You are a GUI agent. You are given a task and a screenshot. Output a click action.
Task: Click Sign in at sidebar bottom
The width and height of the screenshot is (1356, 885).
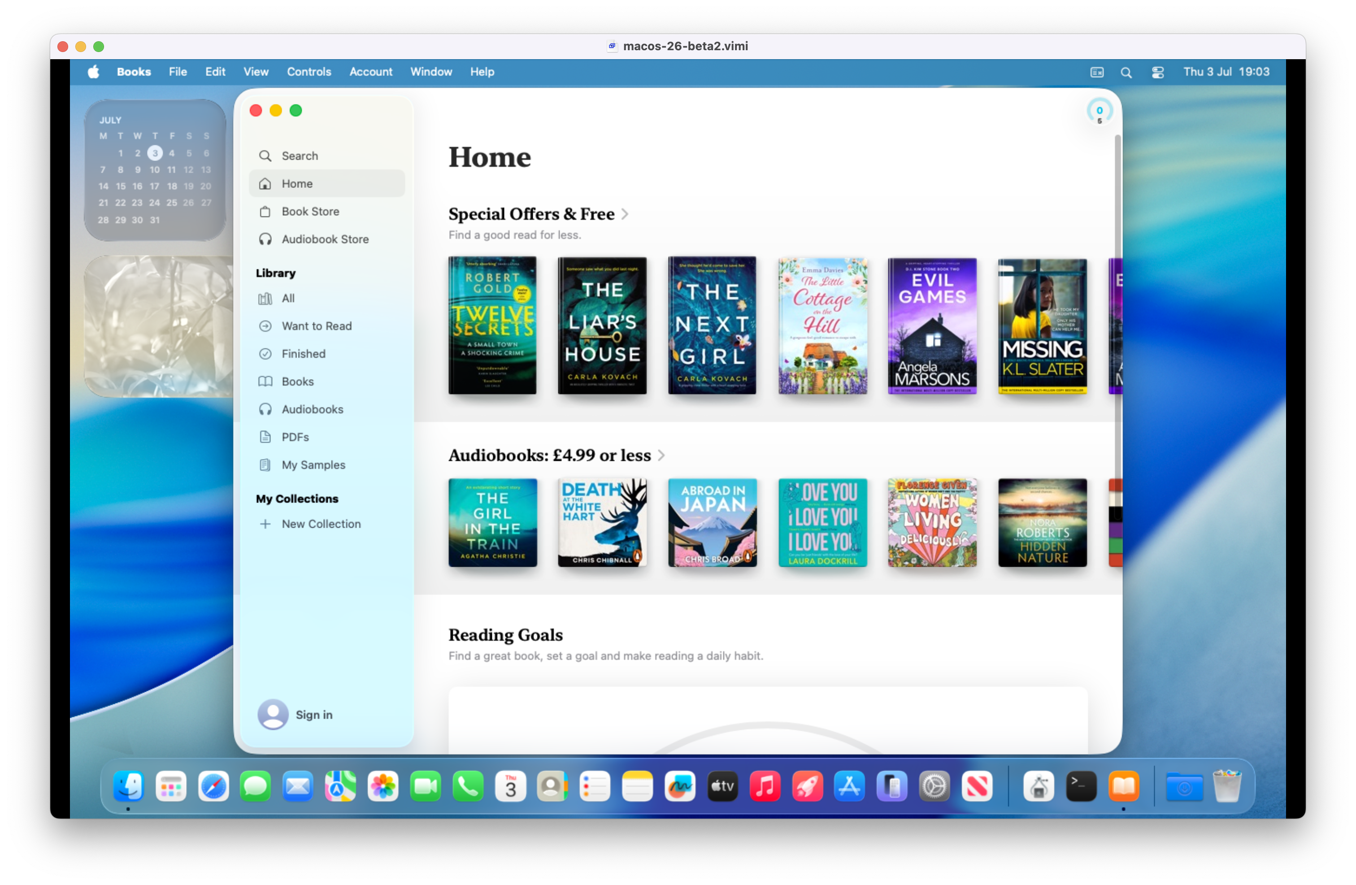click(313, 715)
